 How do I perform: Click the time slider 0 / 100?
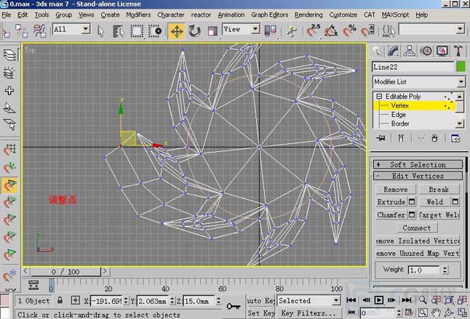[65, 272]
